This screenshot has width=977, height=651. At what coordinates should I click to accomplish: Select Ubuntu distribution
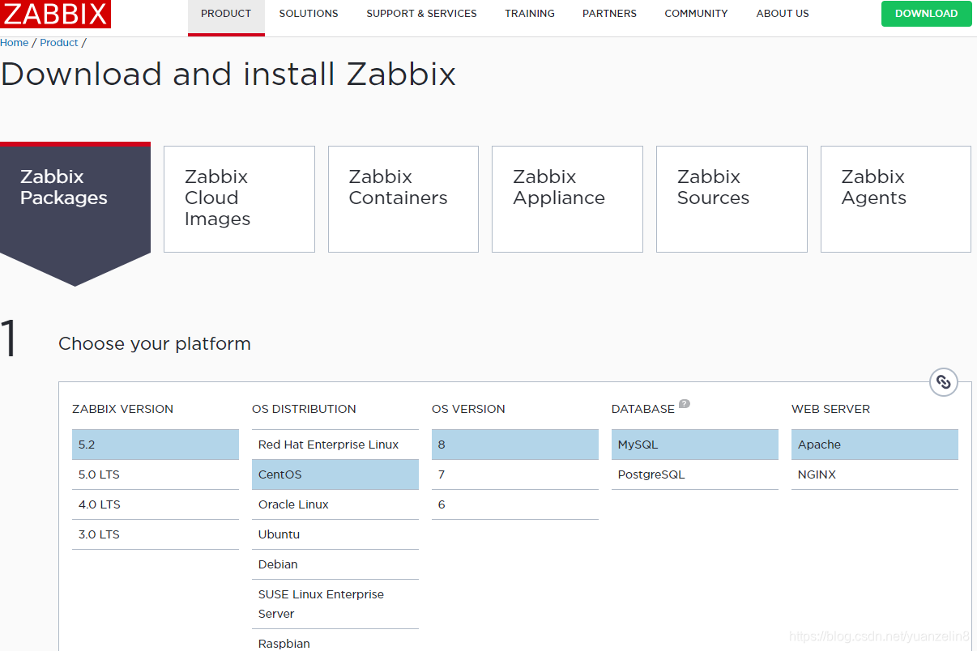coord(335,534)
